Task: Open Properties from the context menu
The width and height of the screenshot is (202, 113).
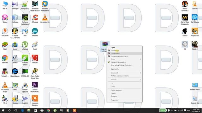Action: 125,100
